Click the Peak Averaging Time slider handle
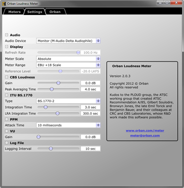 click(52, 89)
